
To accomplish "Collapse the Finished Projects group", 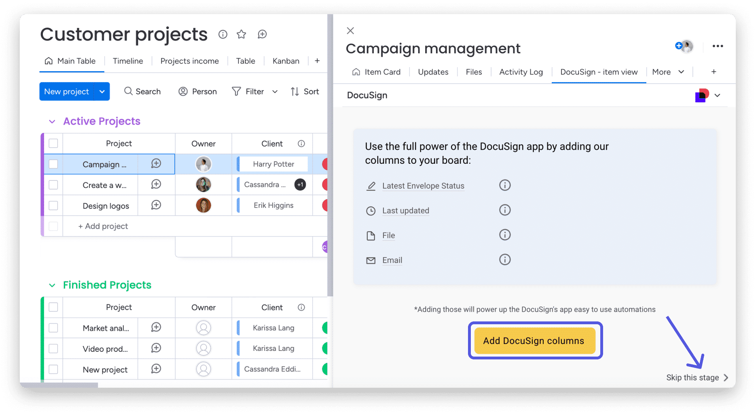I will click(x=52, y=285).
